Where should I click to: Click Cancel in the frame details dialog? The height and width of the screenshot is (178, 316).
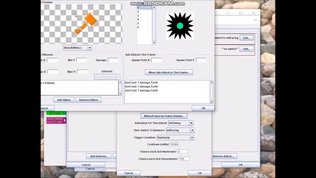[x=47, y=108]
